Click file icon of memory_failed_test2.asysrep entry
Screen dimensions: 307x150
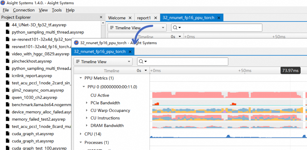pos(8,119)
